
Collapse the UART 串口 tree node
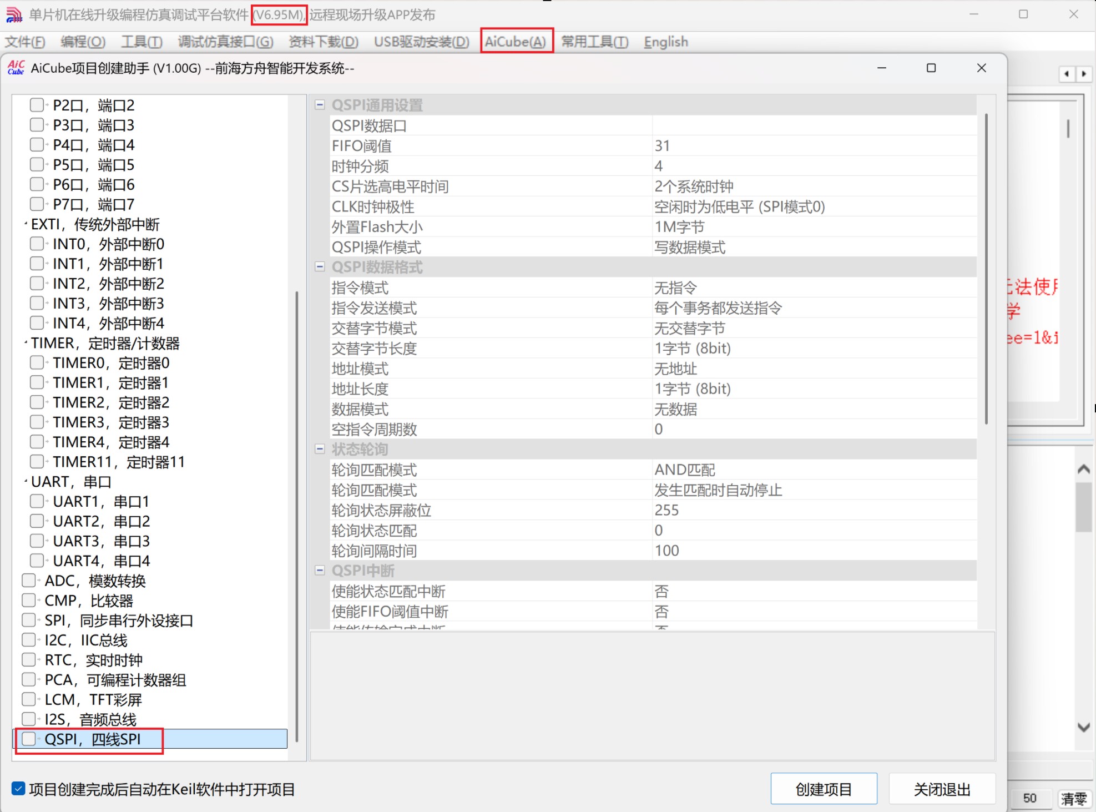(x=26, y=482)
